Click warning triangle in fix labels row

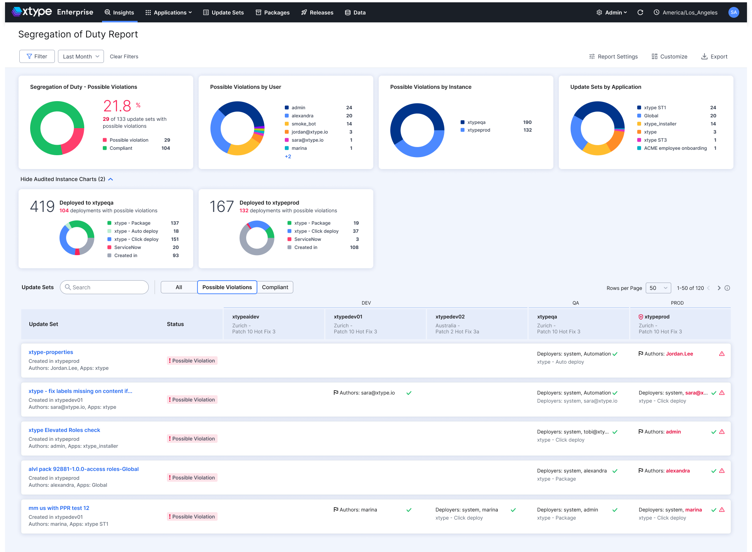tap(722, 393)
